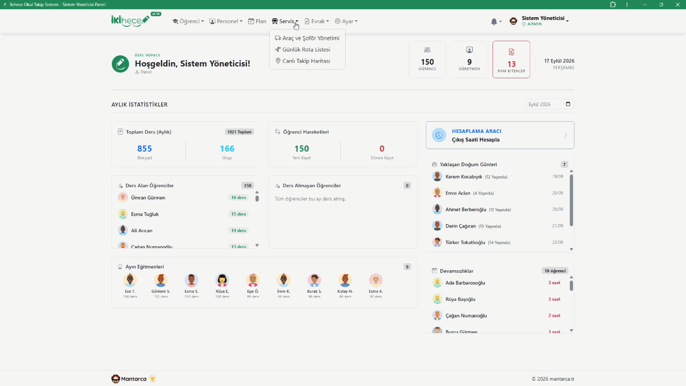Click Esma Tuğluk in students list
The image size is (686, 386).
(145, 214)
